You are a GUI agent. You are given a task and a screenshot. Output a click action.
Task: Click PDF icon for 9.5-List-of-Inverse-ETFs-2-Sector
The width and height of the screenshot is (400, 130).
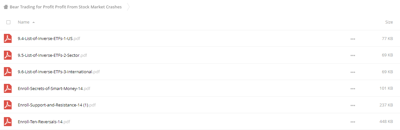tap(8, 55)
